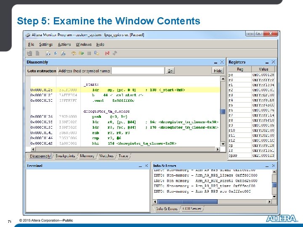Minimize the Disassembly panel
The image size is (303, 227).
pos(215,62)
